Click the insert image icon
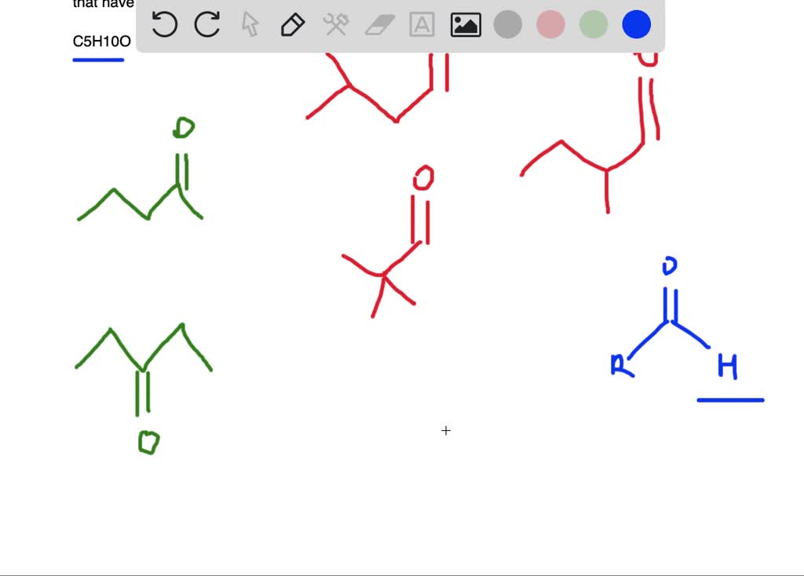The image size is (804, 576). pyautogui.click(x=465, y=24)
